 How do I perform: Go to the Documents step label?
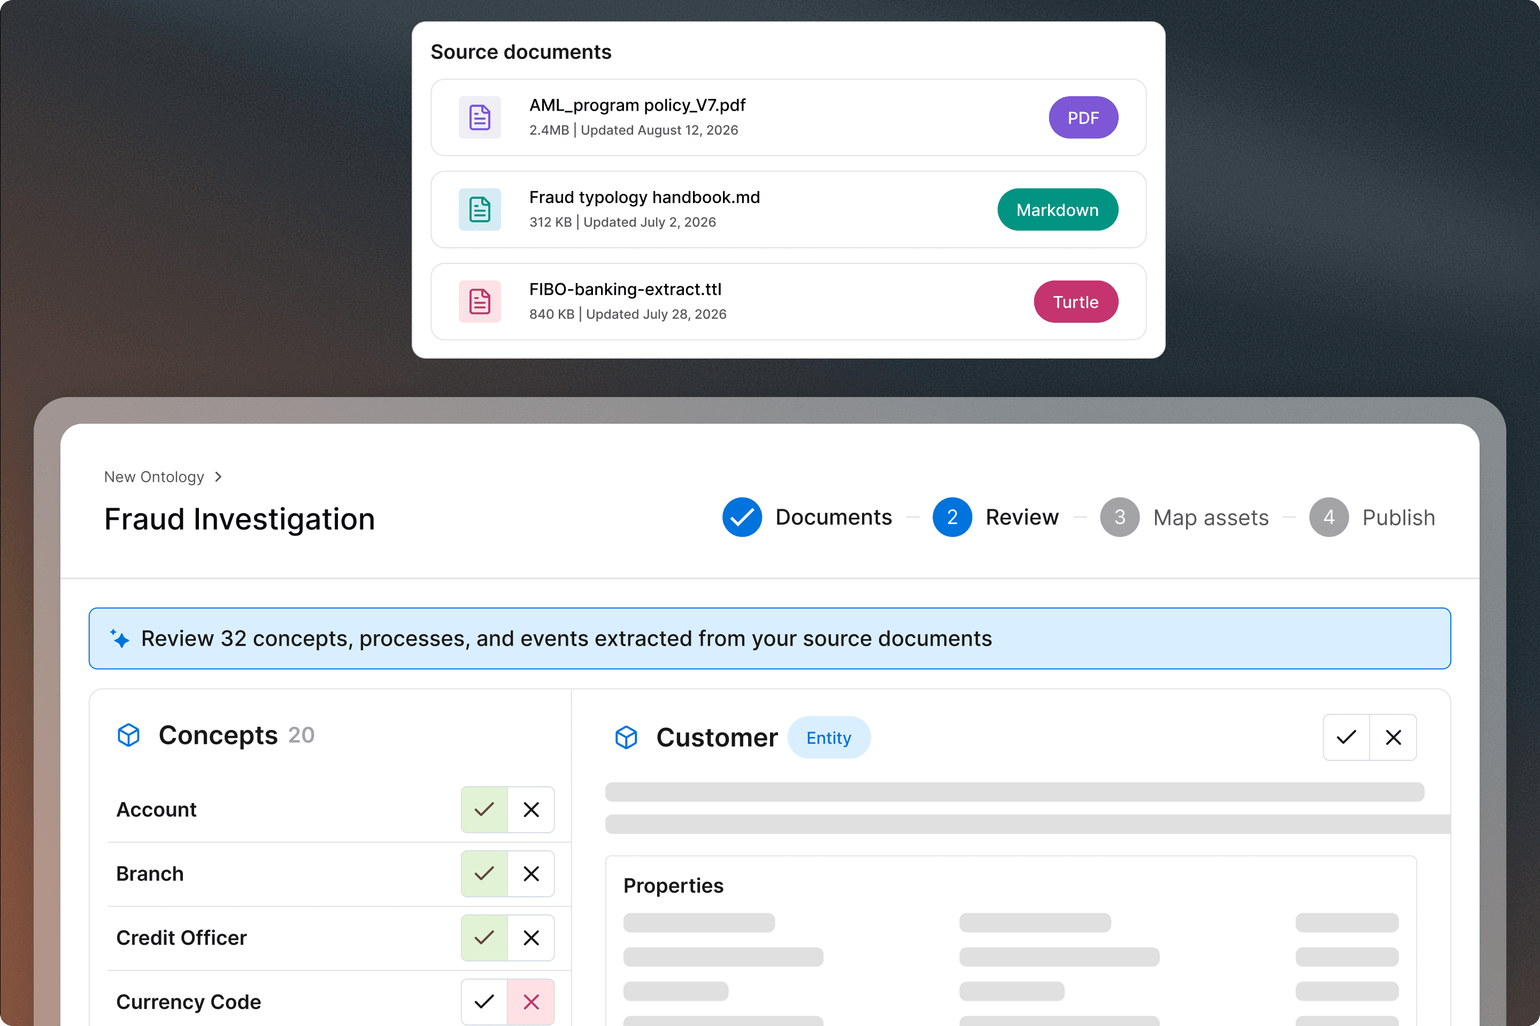pyautogui.click(x=834, y=517)
